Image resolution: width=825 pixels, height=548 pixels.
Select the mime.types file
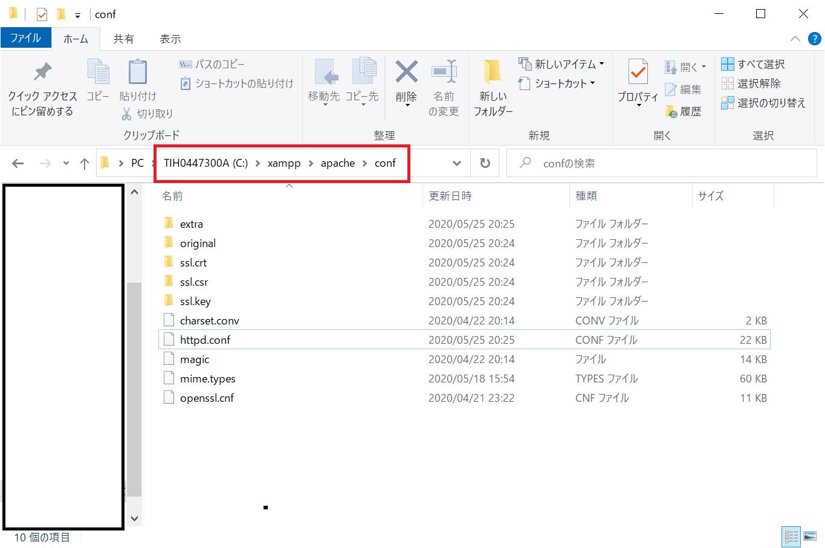click(x=464, y=378)
